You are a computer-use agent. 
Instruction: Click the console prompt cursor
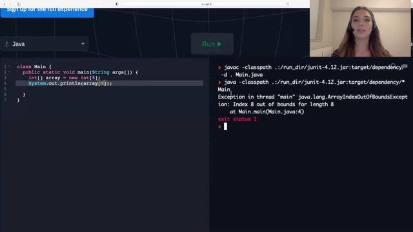[225, 126]
